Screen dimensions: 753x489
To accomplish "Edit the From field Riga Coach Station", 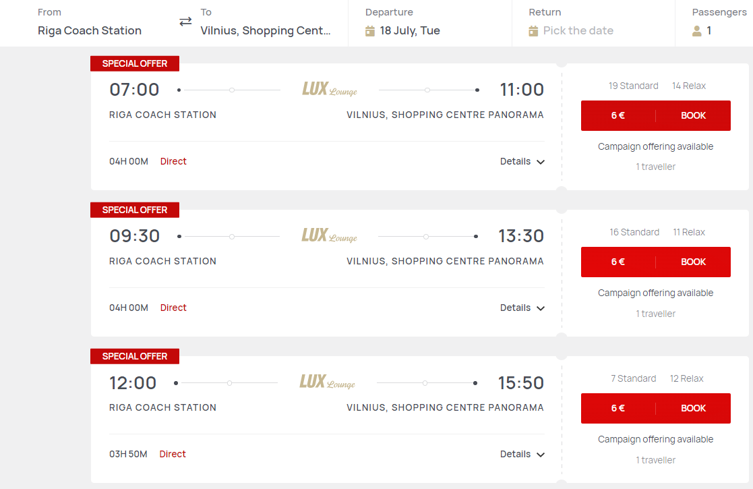I will (90, 31).
